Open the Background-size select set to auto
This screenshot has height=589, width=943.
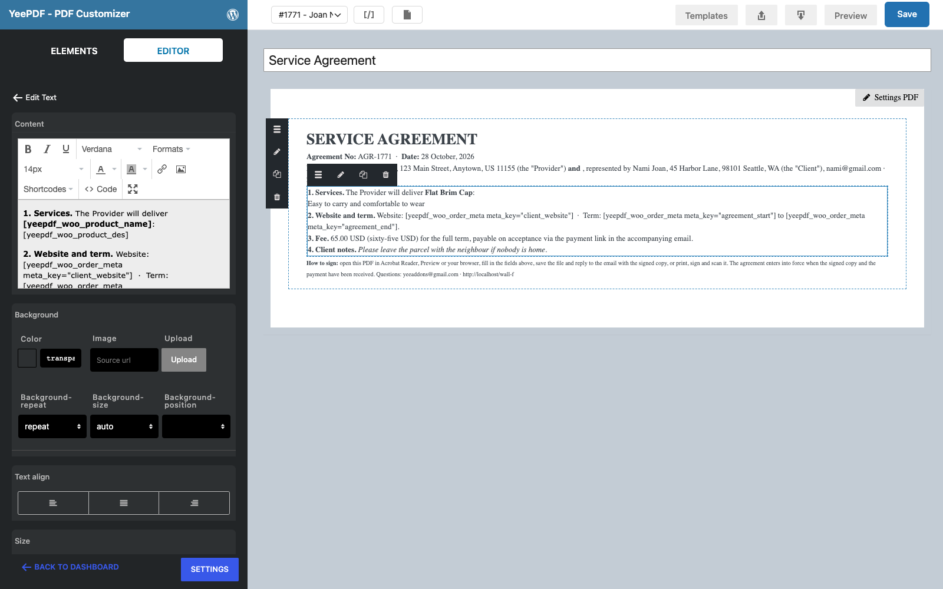pos(124,426)
